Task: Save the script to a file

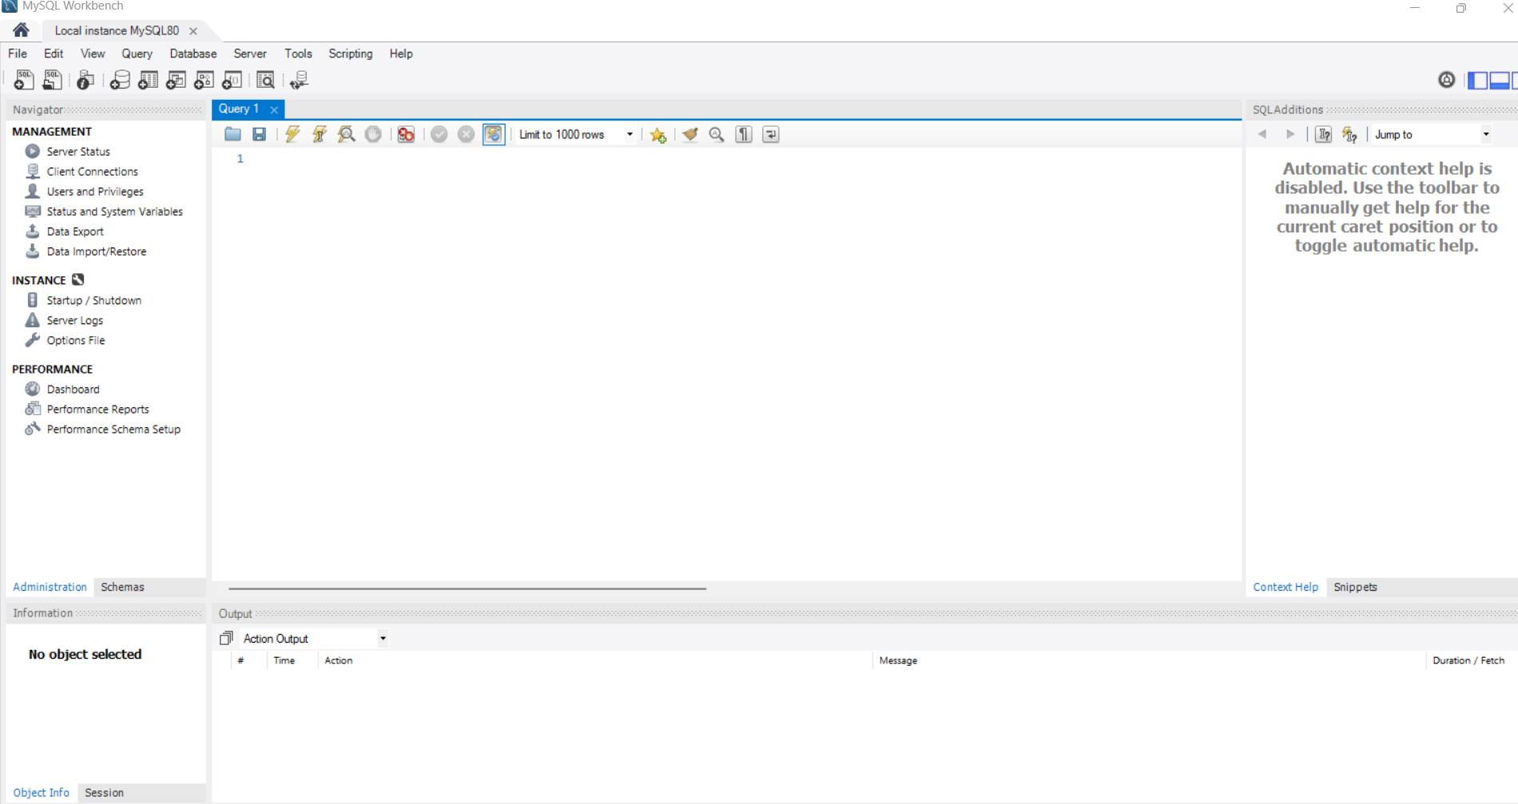Action: click(x=259, y=134)
